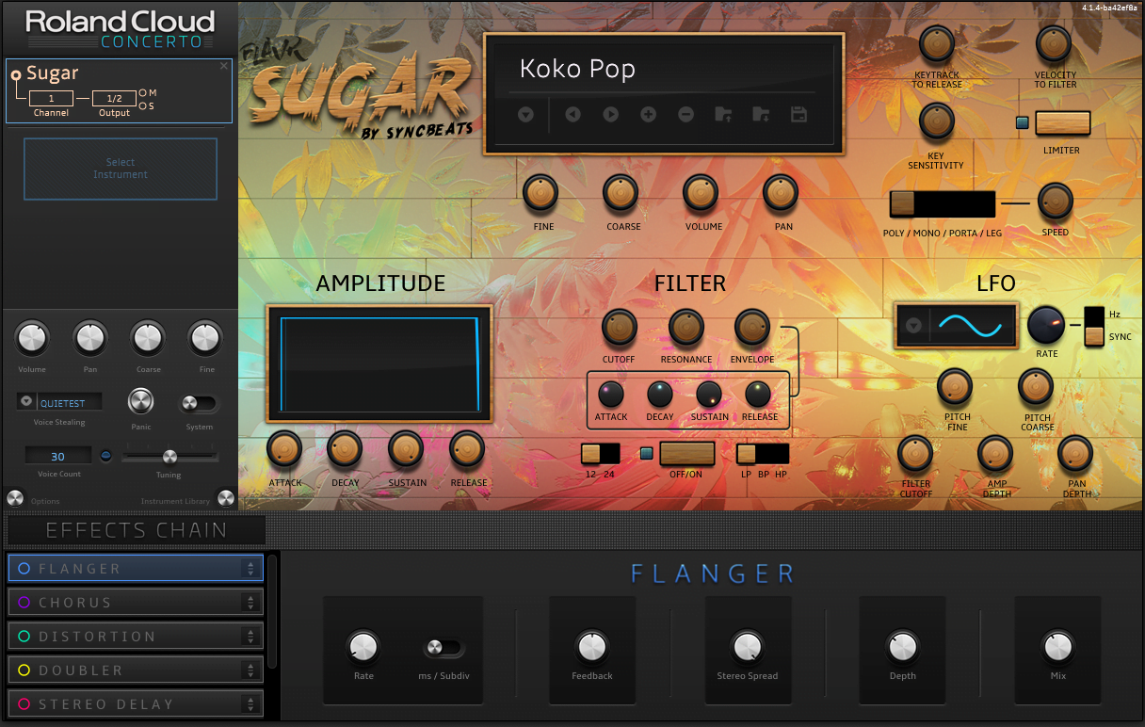Click the Sugar Channel field showing 1
This screenshot has width=1145, height=727.
pos(51,99)
